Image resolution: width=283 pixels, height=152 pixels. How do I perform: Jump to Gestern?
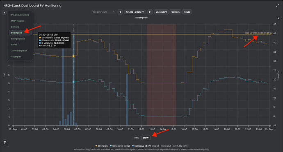176,12
